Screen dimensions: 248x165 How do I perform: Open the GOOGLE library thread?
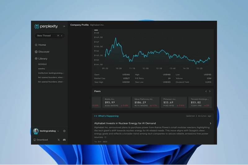[42, 64]
